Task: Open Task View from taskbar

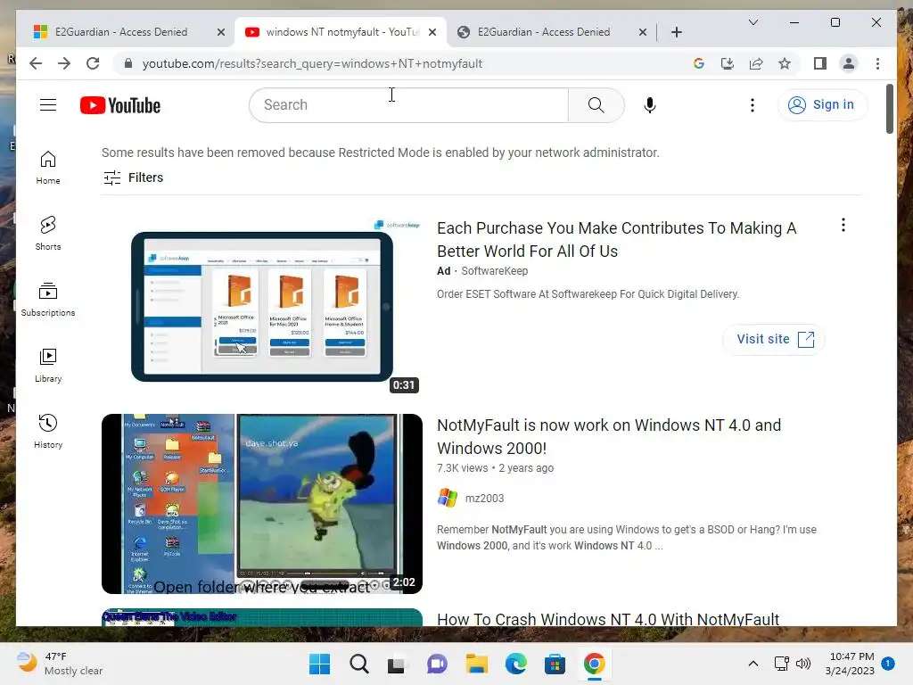Action: click(398, 664)
